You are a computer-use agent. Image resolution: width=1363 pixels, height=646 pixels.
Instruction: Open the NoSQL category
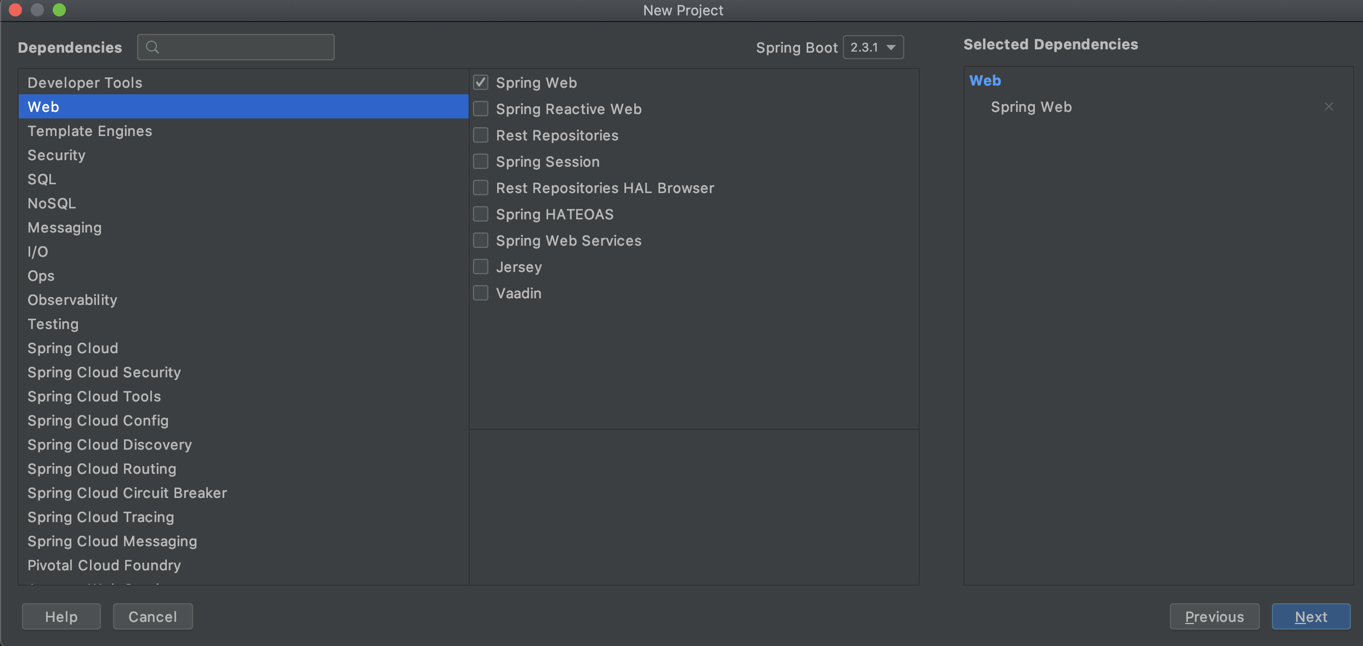pos(244,203)
